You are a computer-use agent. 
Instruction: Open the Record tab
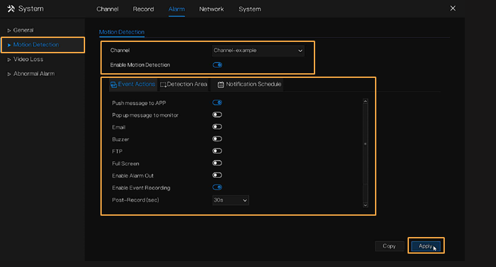pyautogui.click(x=143, y=9)
